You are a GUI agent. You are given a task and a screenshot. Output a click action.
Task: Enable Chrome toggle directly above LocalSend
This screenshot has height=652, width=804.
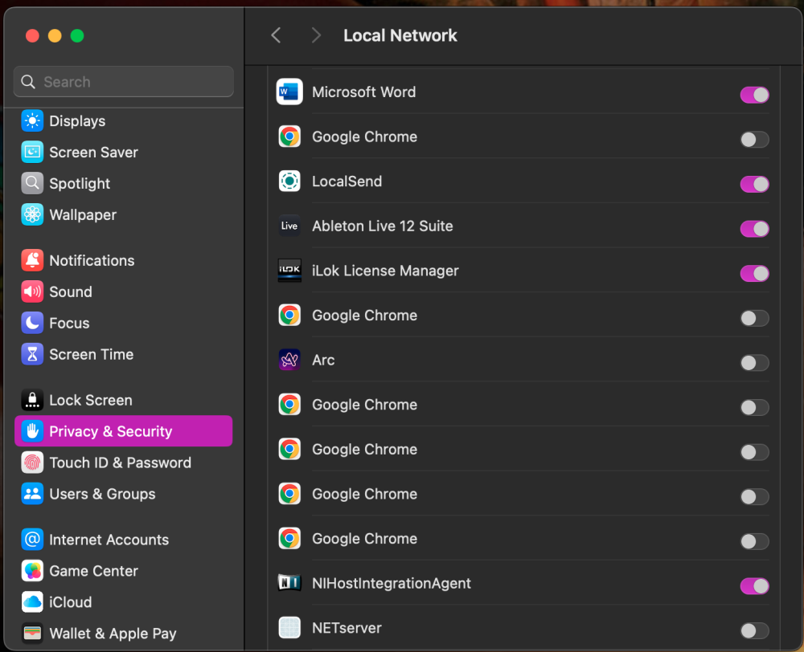[x=754, y=139]
